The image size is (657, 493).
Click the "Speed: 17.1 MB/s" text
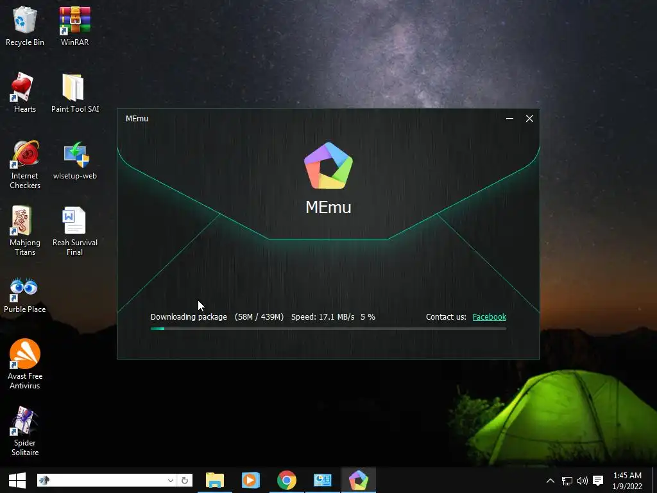[323, 317]
